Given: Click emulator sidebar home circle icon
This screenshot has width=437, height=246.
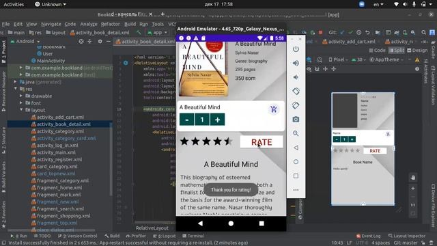Looking at the screenshot, I should click(x=296, y=162).
